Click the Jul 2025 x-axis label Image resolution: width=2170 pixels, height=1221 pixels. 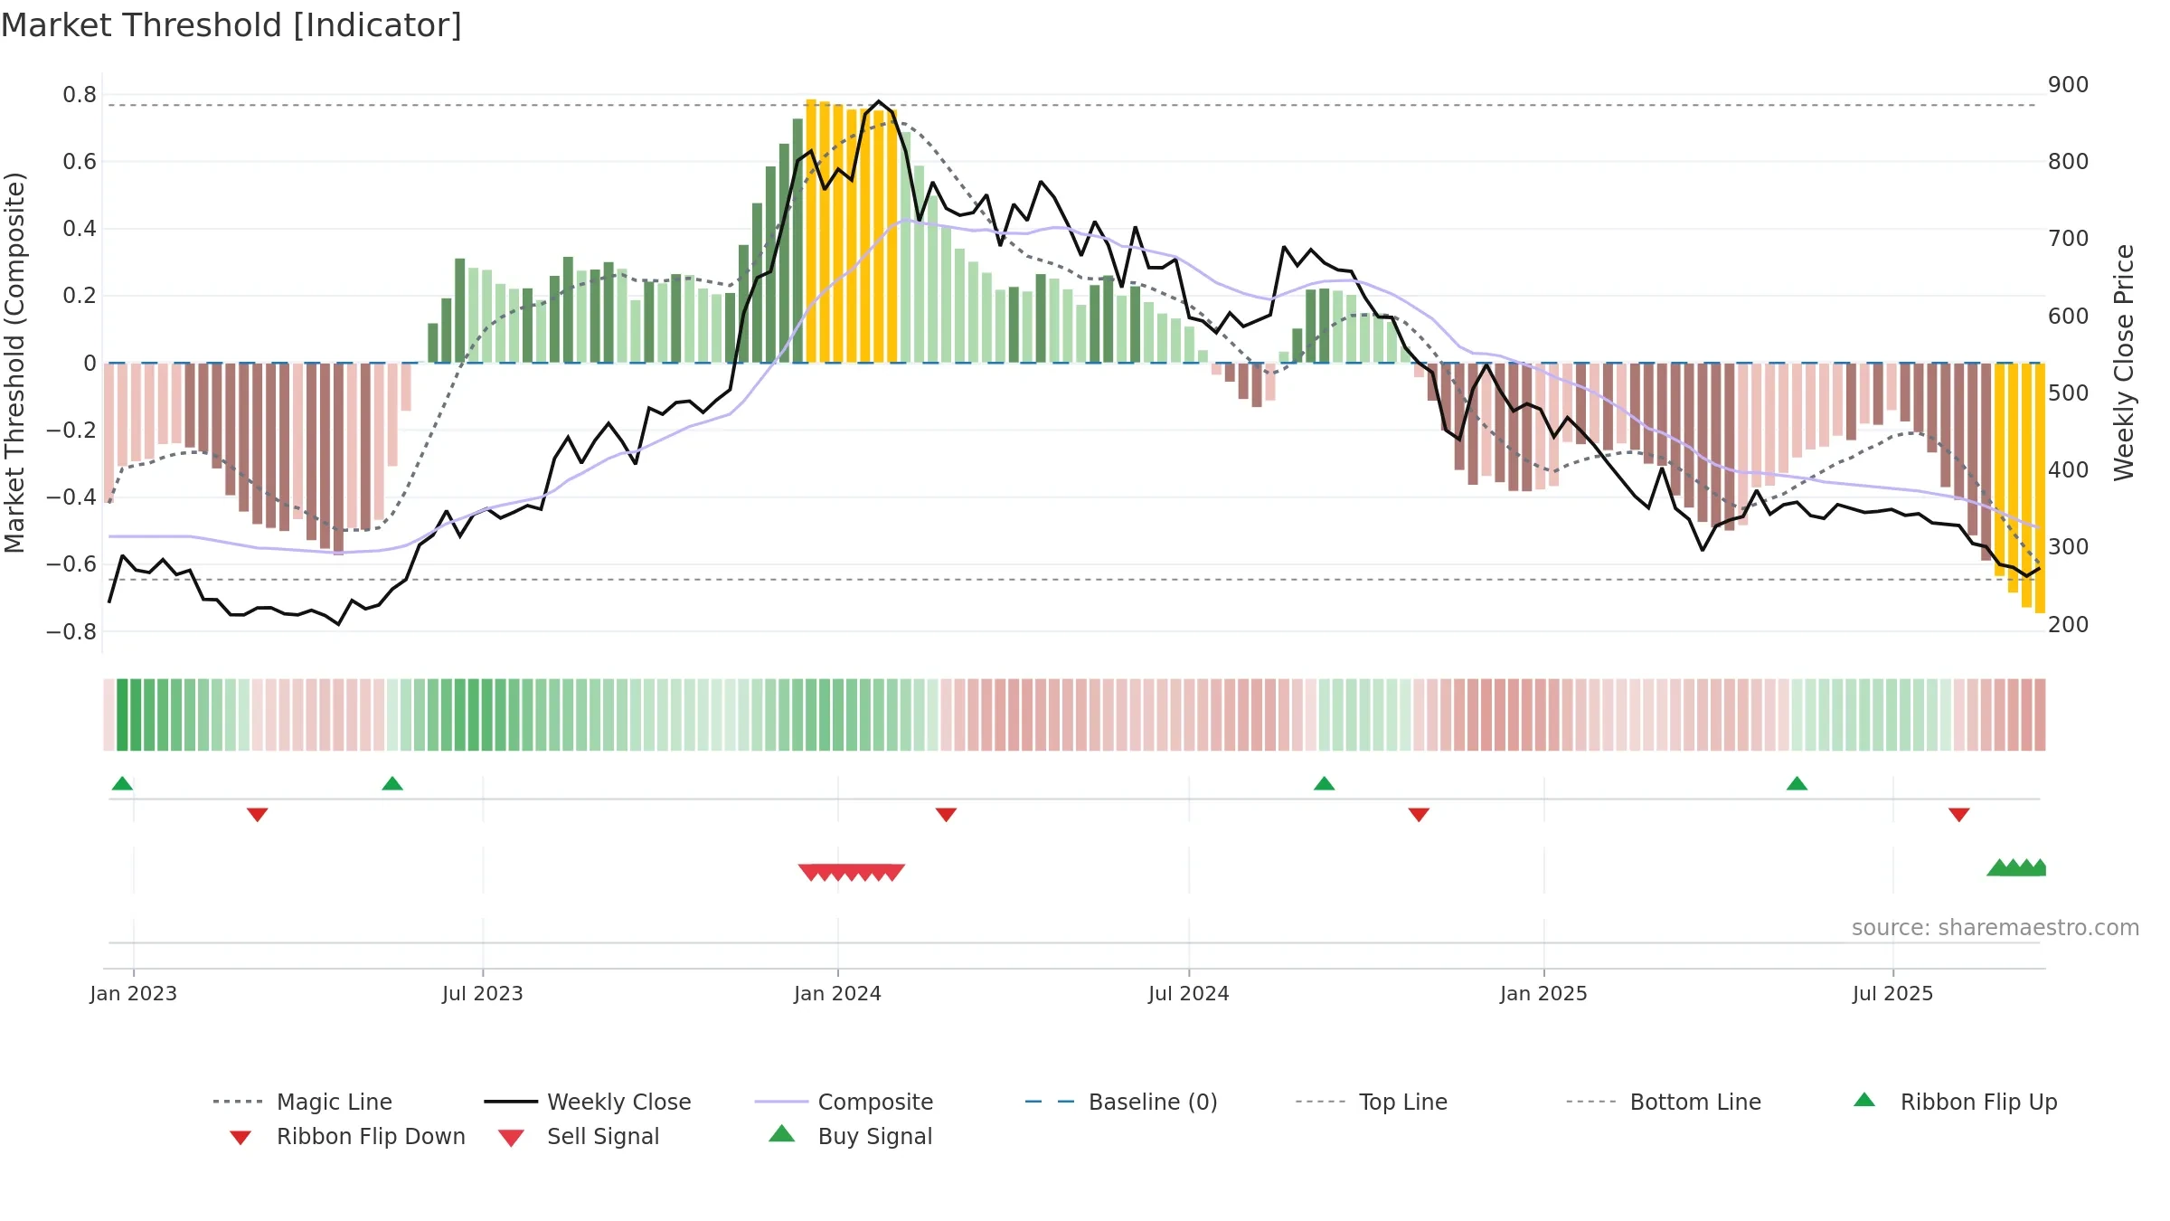pyautogui.click(x=1893, y=993)
